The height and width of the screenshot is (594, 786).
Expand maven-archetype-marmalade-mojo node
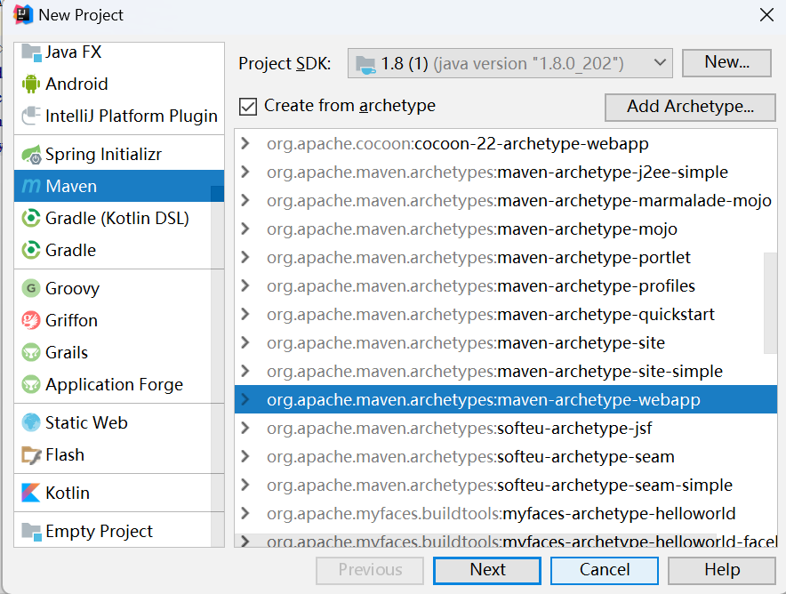click(x=245, y=200)
